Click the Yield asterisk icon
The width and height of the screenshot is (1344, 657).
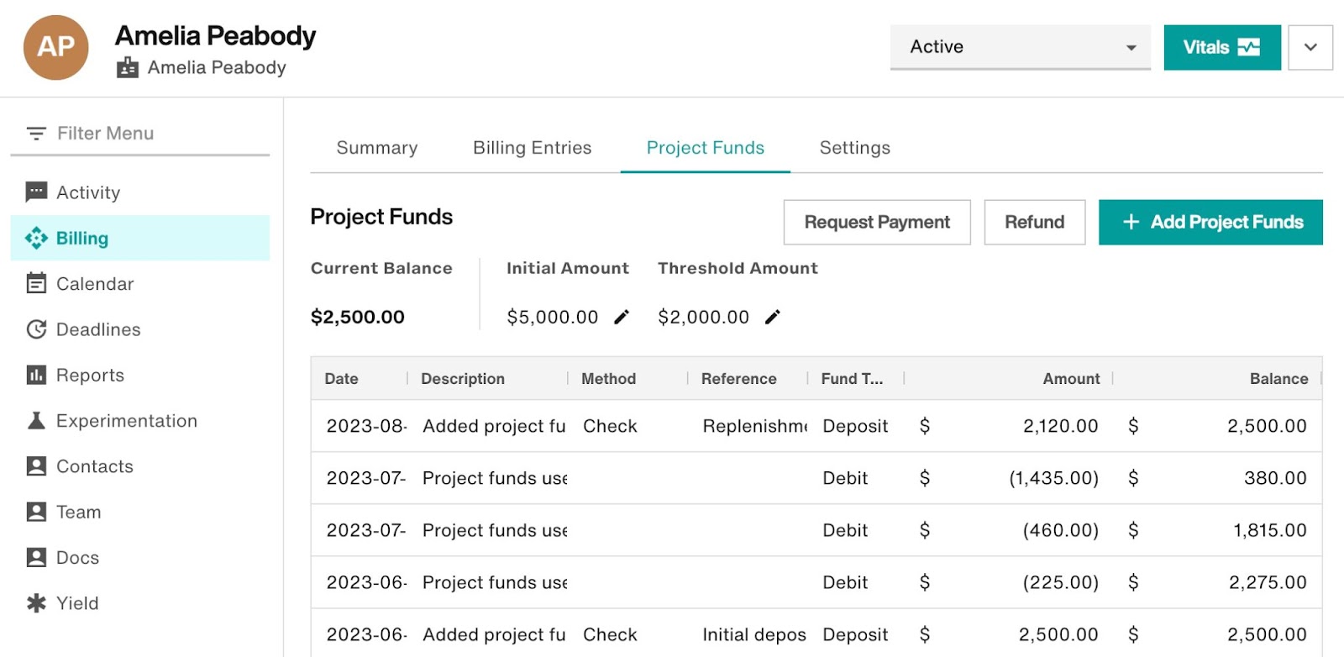tap(36, 603)
